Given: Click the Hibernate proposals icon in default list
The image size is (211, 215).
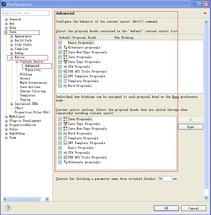Looking at the screenshot, I should coord(65,47).
